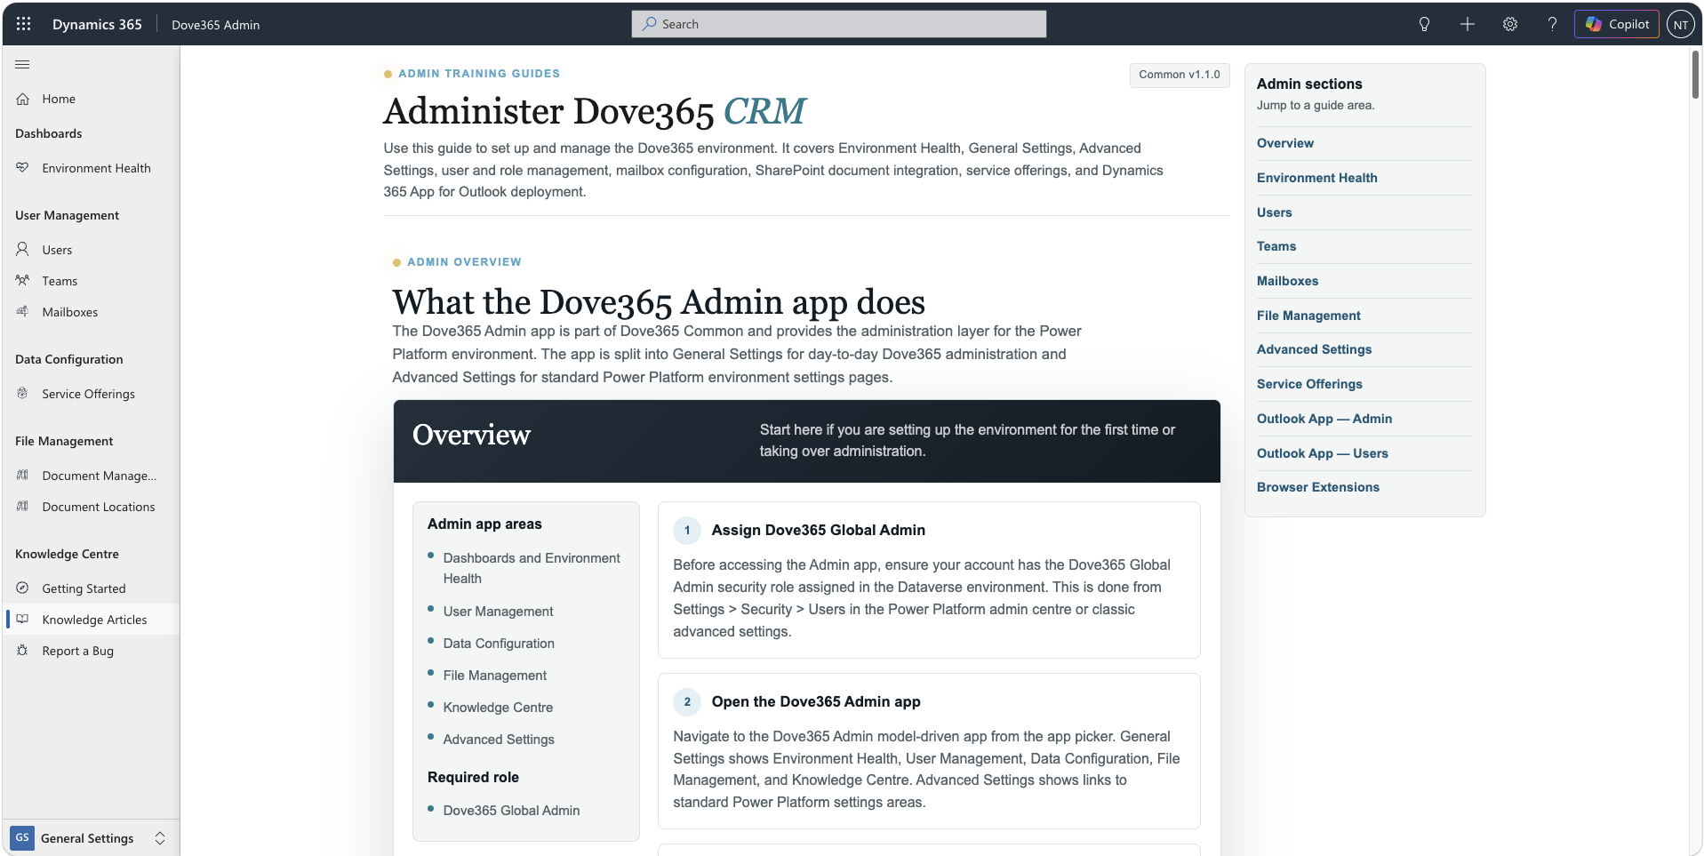This screenshot has height=856, width=1704.
Task: Jump to Outlook App — Users section
Action: 1322,453
